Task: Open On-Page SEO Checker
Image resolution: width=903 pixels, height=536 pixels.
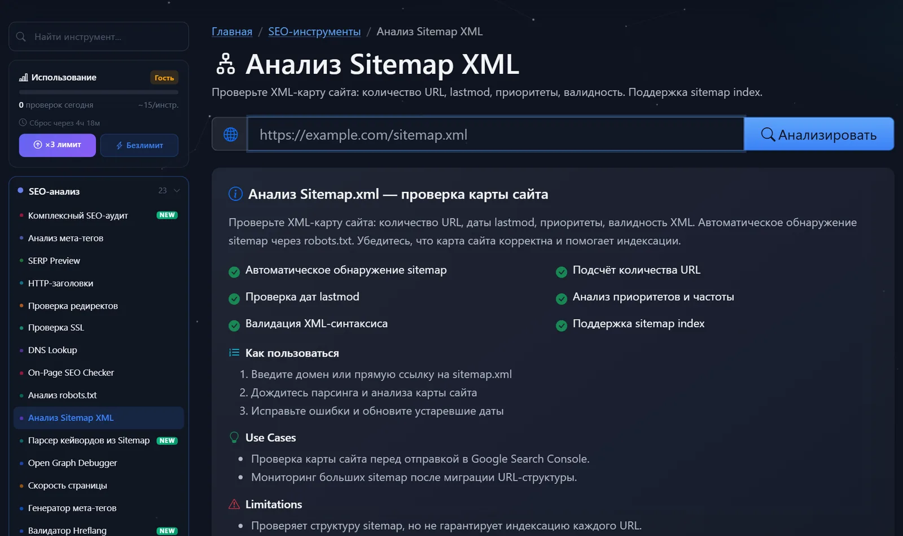Action: coord(99,372)
